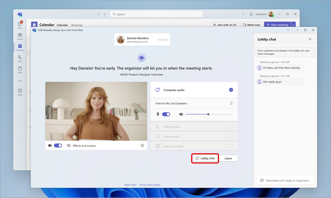Switch to the Bookings tab
The height and width of the screenshot is (198, 331).
77,25
